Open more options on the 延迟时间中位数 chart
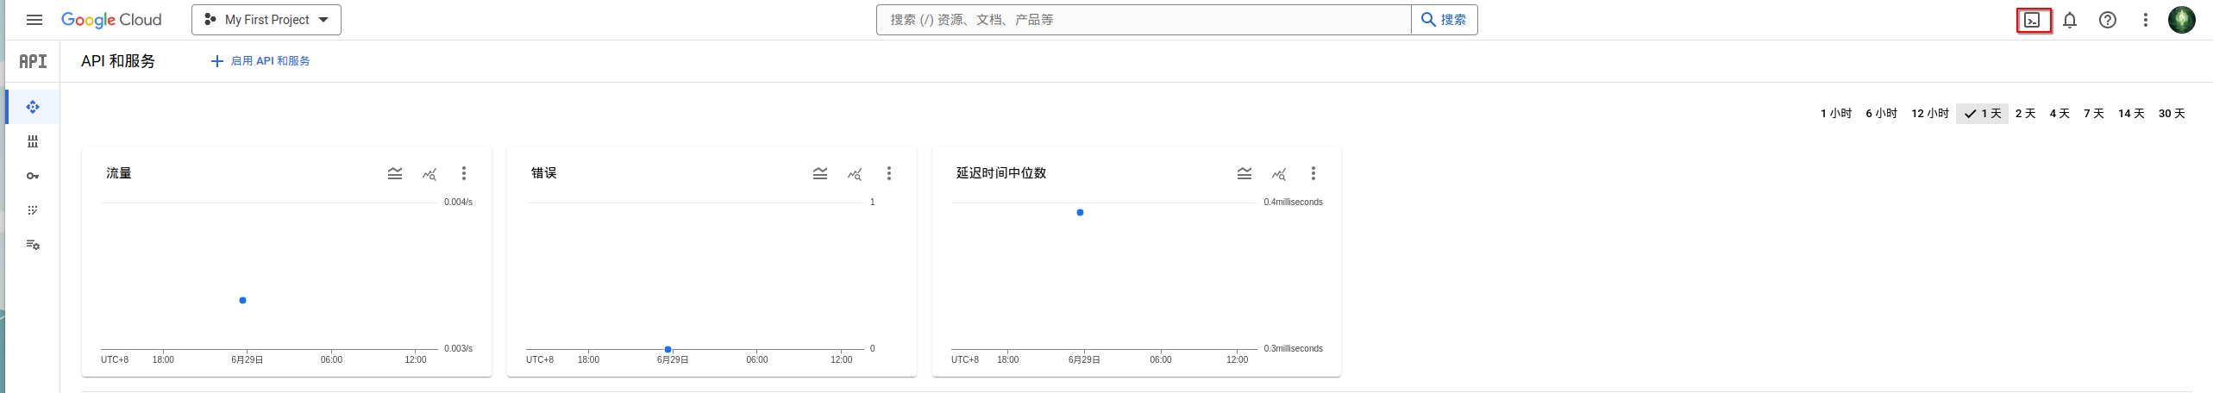2213x393 pixels. pyautogui.click(x=1313, y=173)
